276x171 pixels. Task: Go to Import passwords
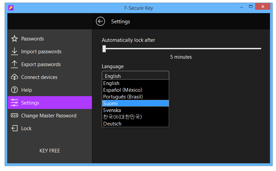(50, 51)
